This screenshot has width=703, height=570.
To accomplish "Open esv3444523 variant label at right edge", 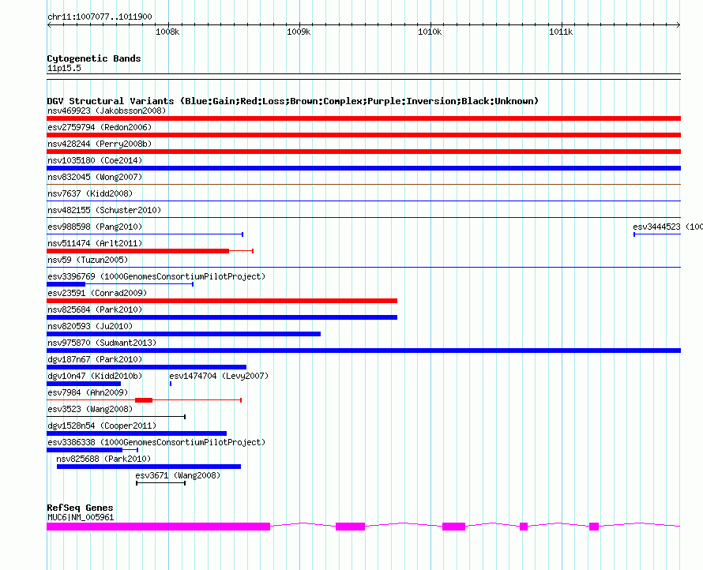I will coord(667,227).
